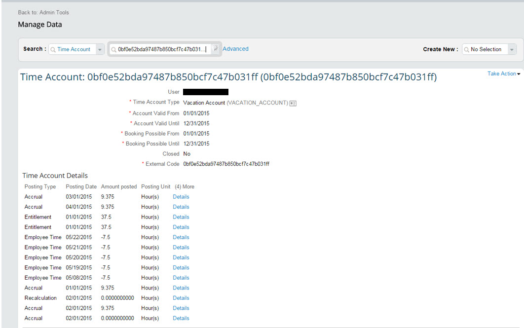Select the Account Valid From value 01/01/2015
This screenshot has height=328, width=524.
click(196, 113)
